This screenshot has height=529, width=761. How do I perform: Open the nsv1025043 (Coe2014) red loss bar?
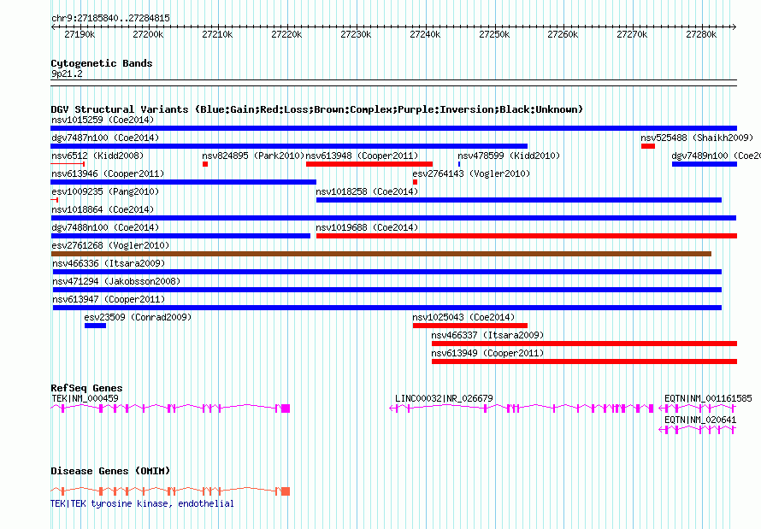click(470, 326)
